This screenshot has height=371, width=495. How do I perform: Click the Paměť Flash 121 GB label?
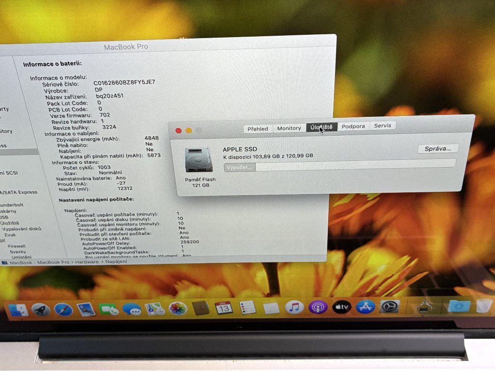point(200,182)
